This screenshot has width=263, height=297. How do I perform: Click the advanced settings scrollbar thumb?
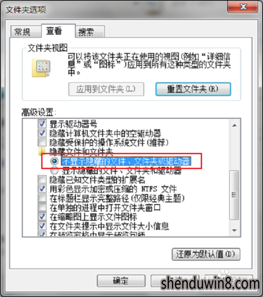click(x=234, y=195)
